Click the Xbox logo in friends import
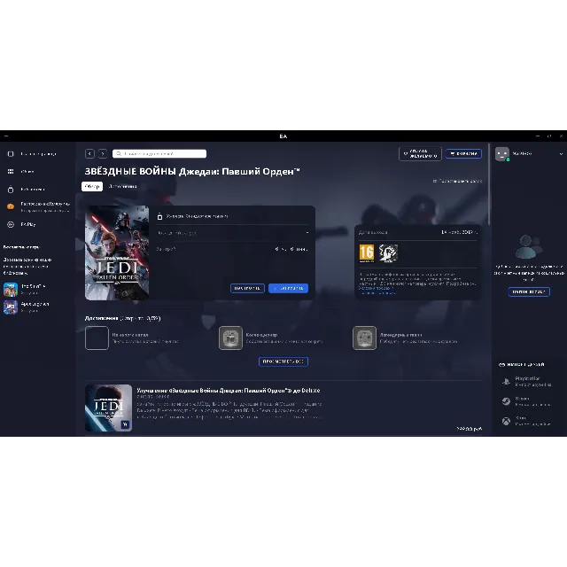567x567 pixels. (x=506, y=421)
